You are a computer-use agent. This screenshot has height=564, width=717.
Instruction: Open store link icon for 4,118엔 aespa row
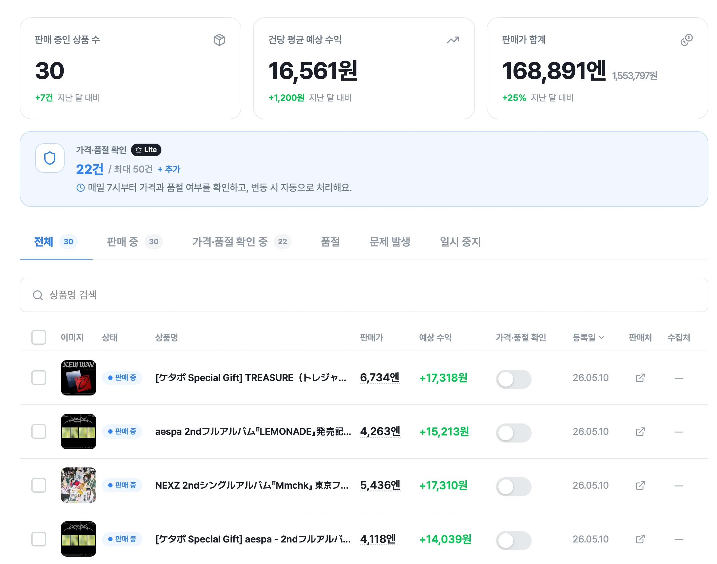[x=640, y=539]
